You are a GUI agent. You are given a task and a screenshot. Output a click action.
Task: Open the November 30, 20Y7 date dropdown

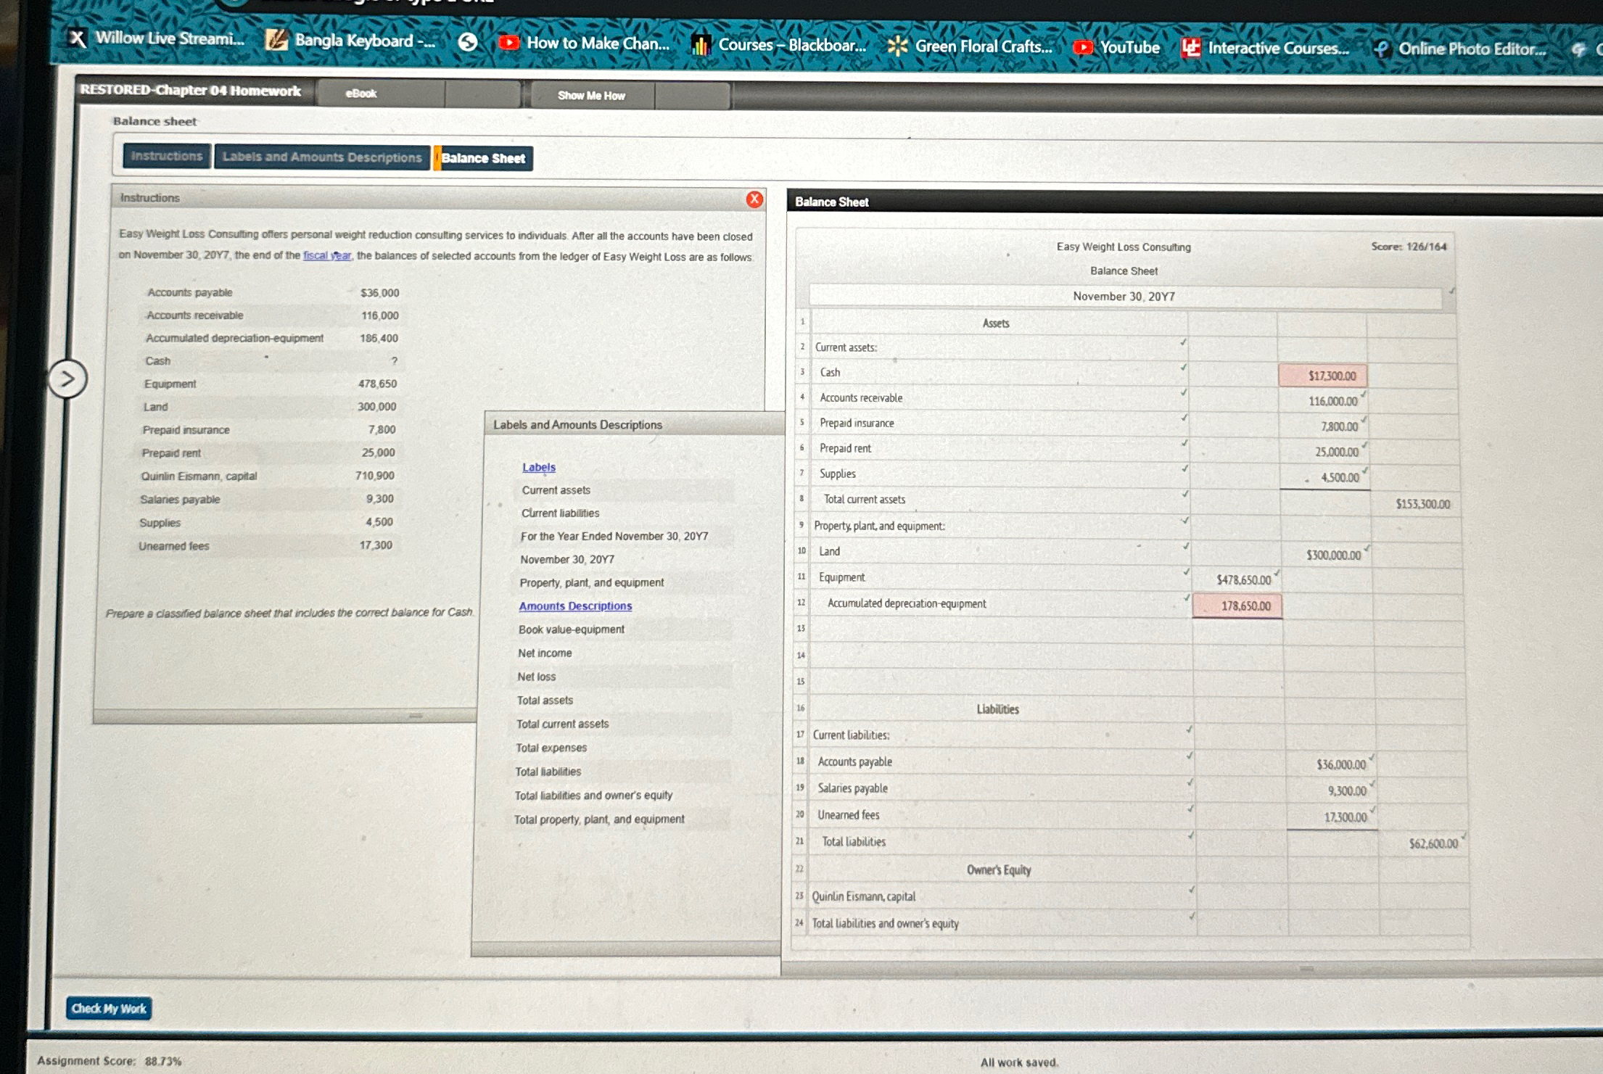pos(1124,297)
